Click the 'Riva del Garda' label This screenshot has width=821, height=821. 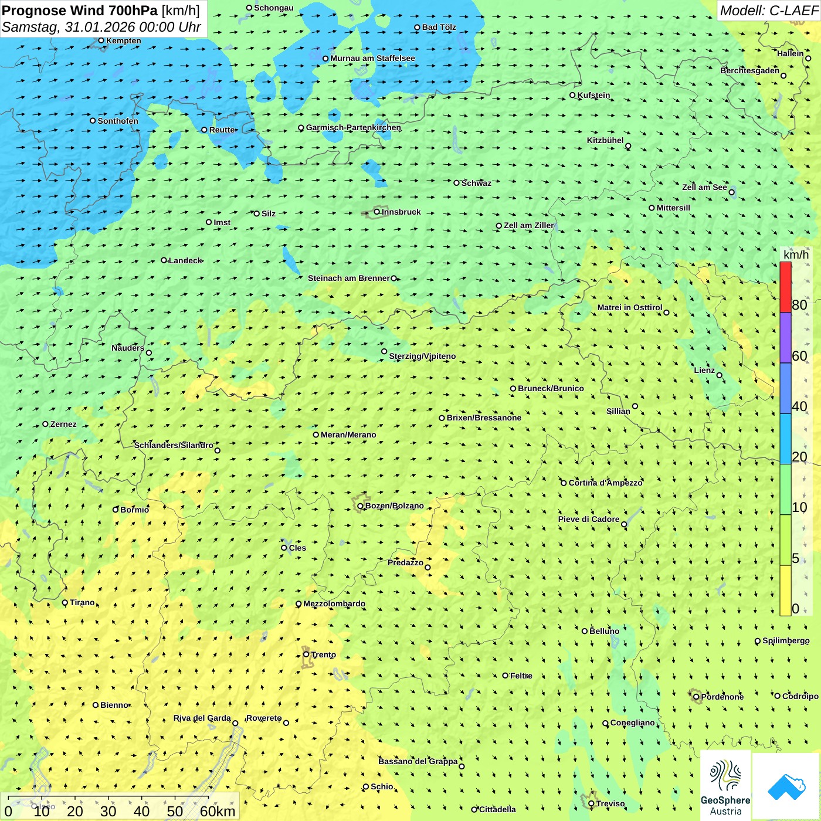pyautogui.click(x=202, y=718)
